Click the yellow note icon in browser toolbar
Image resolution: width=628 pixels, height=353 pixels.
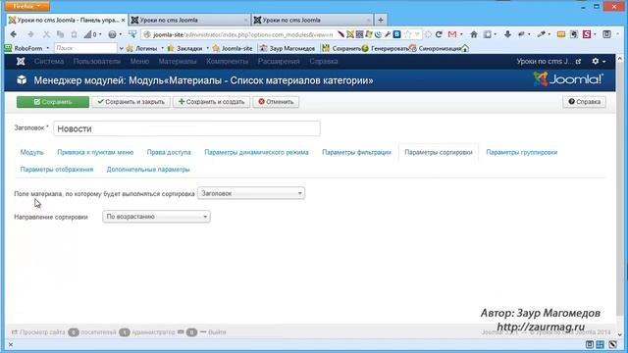pyautogui.click(x=561, y=34)
